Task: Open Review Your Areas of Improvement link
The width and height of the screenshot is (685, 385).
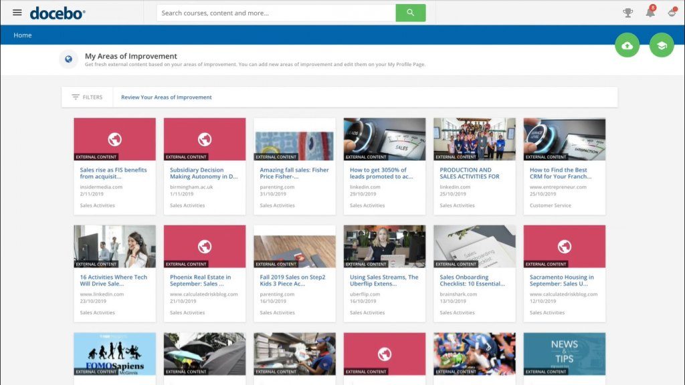Action: 167,97
